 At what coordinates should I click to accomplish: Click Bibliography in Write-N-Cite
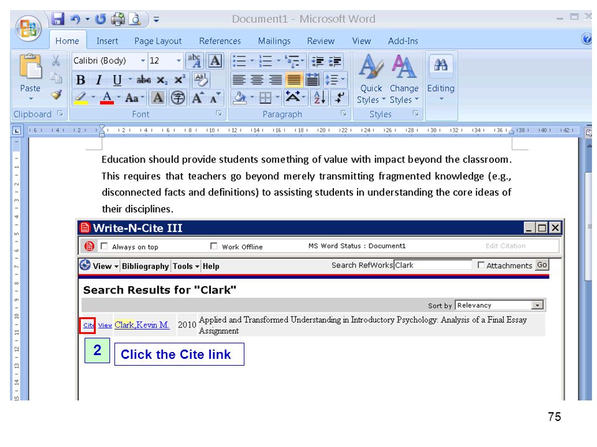145,266
